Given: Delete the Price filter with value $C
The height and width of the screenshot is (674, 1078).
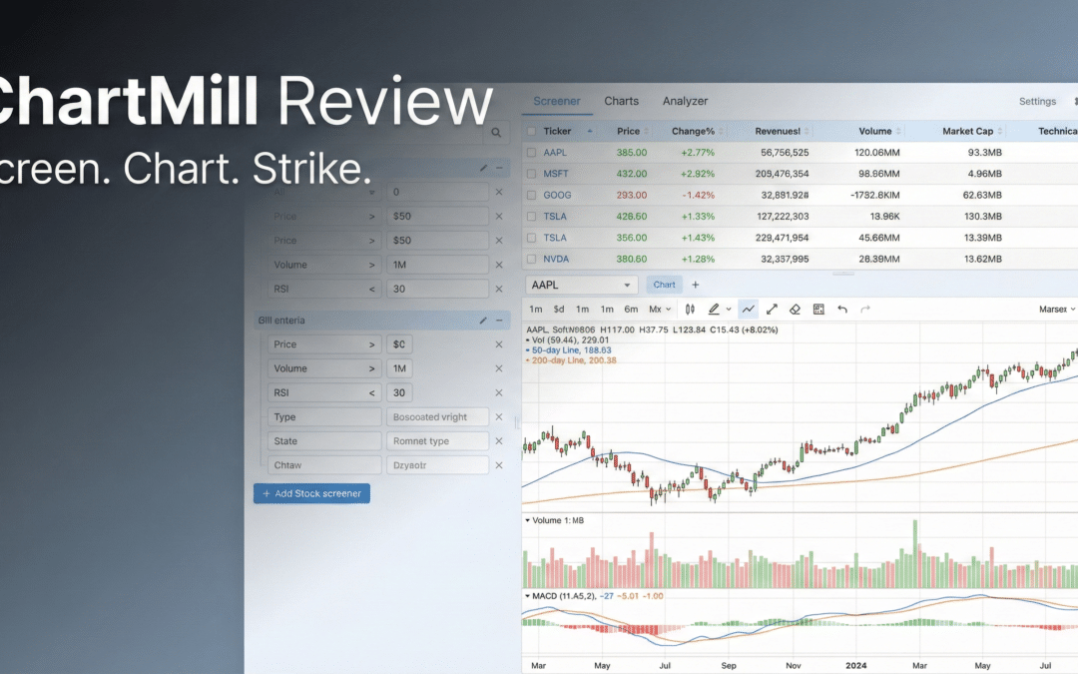Looking at the screenshot, I should 499,344.
